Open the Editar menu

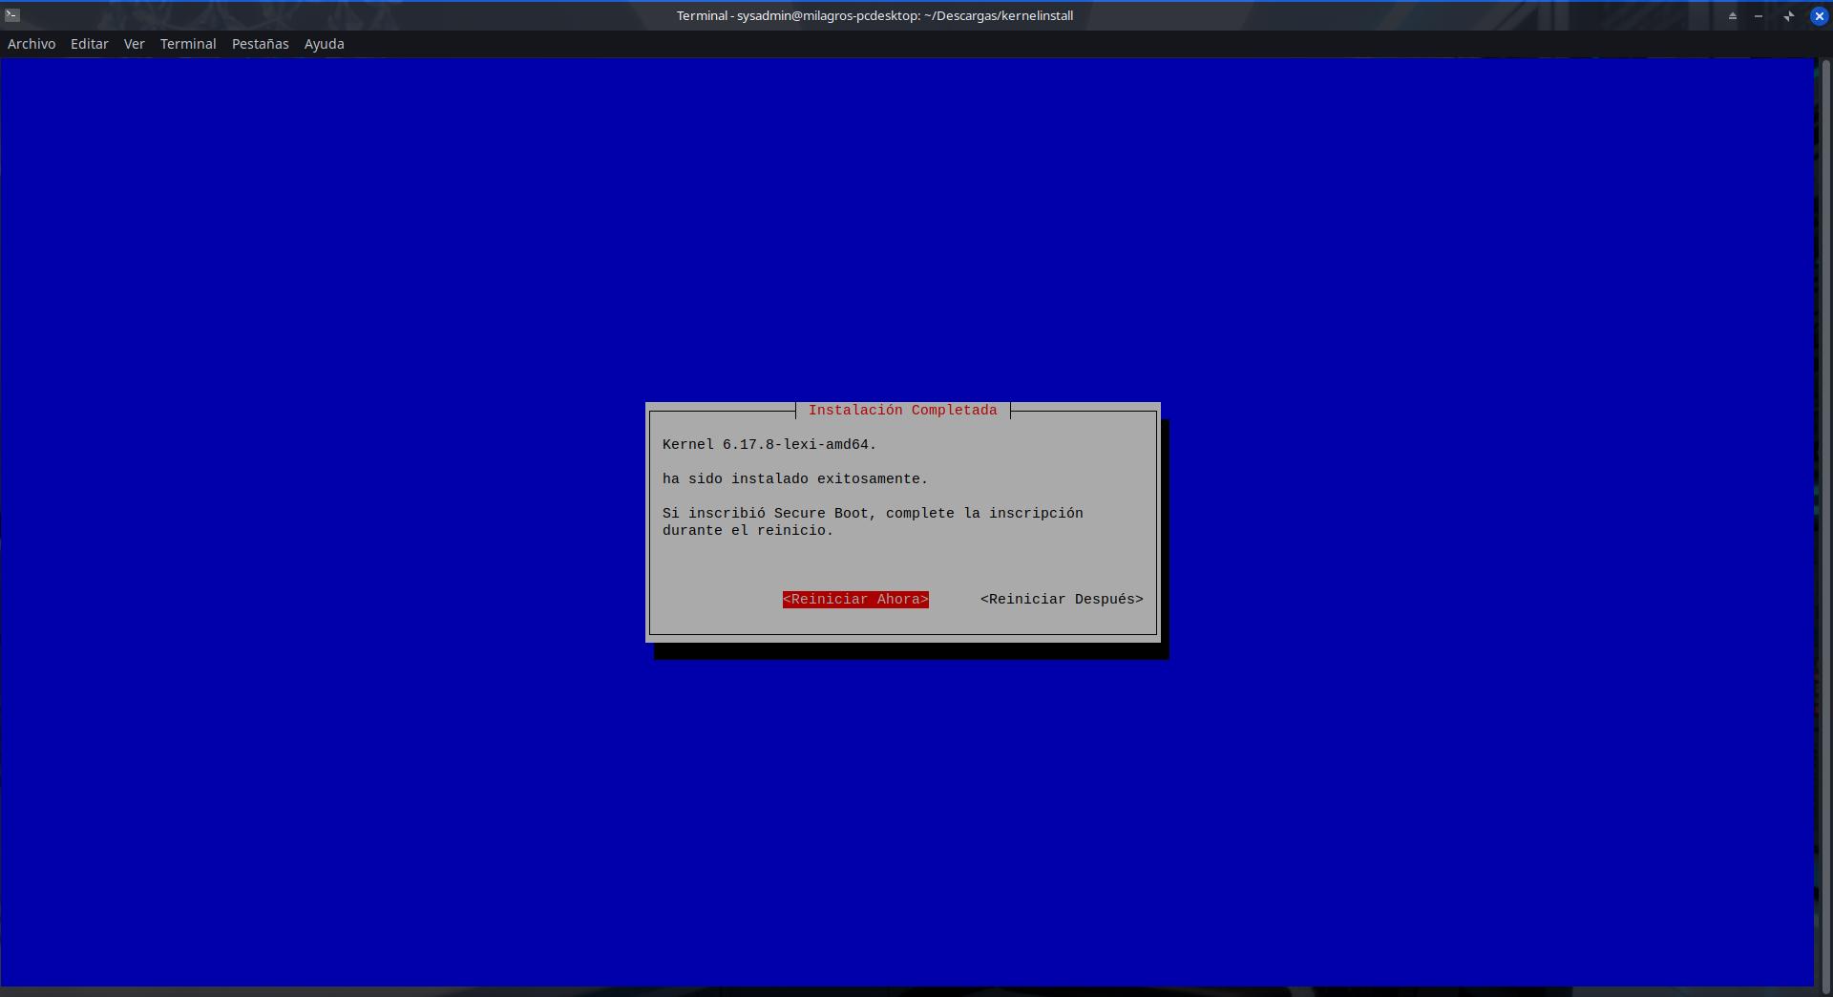click(90, 44)
